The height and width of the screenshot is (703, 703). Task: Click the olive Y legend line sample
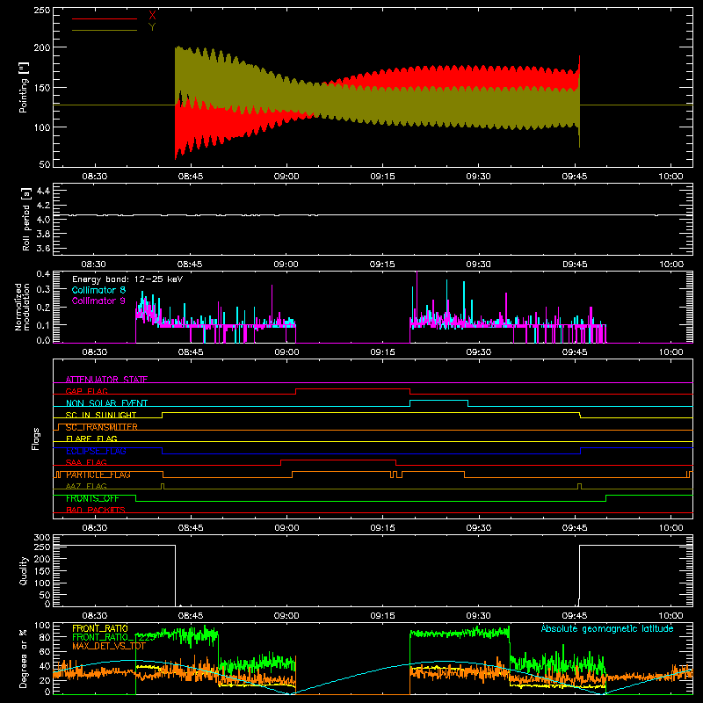[105, 31]
